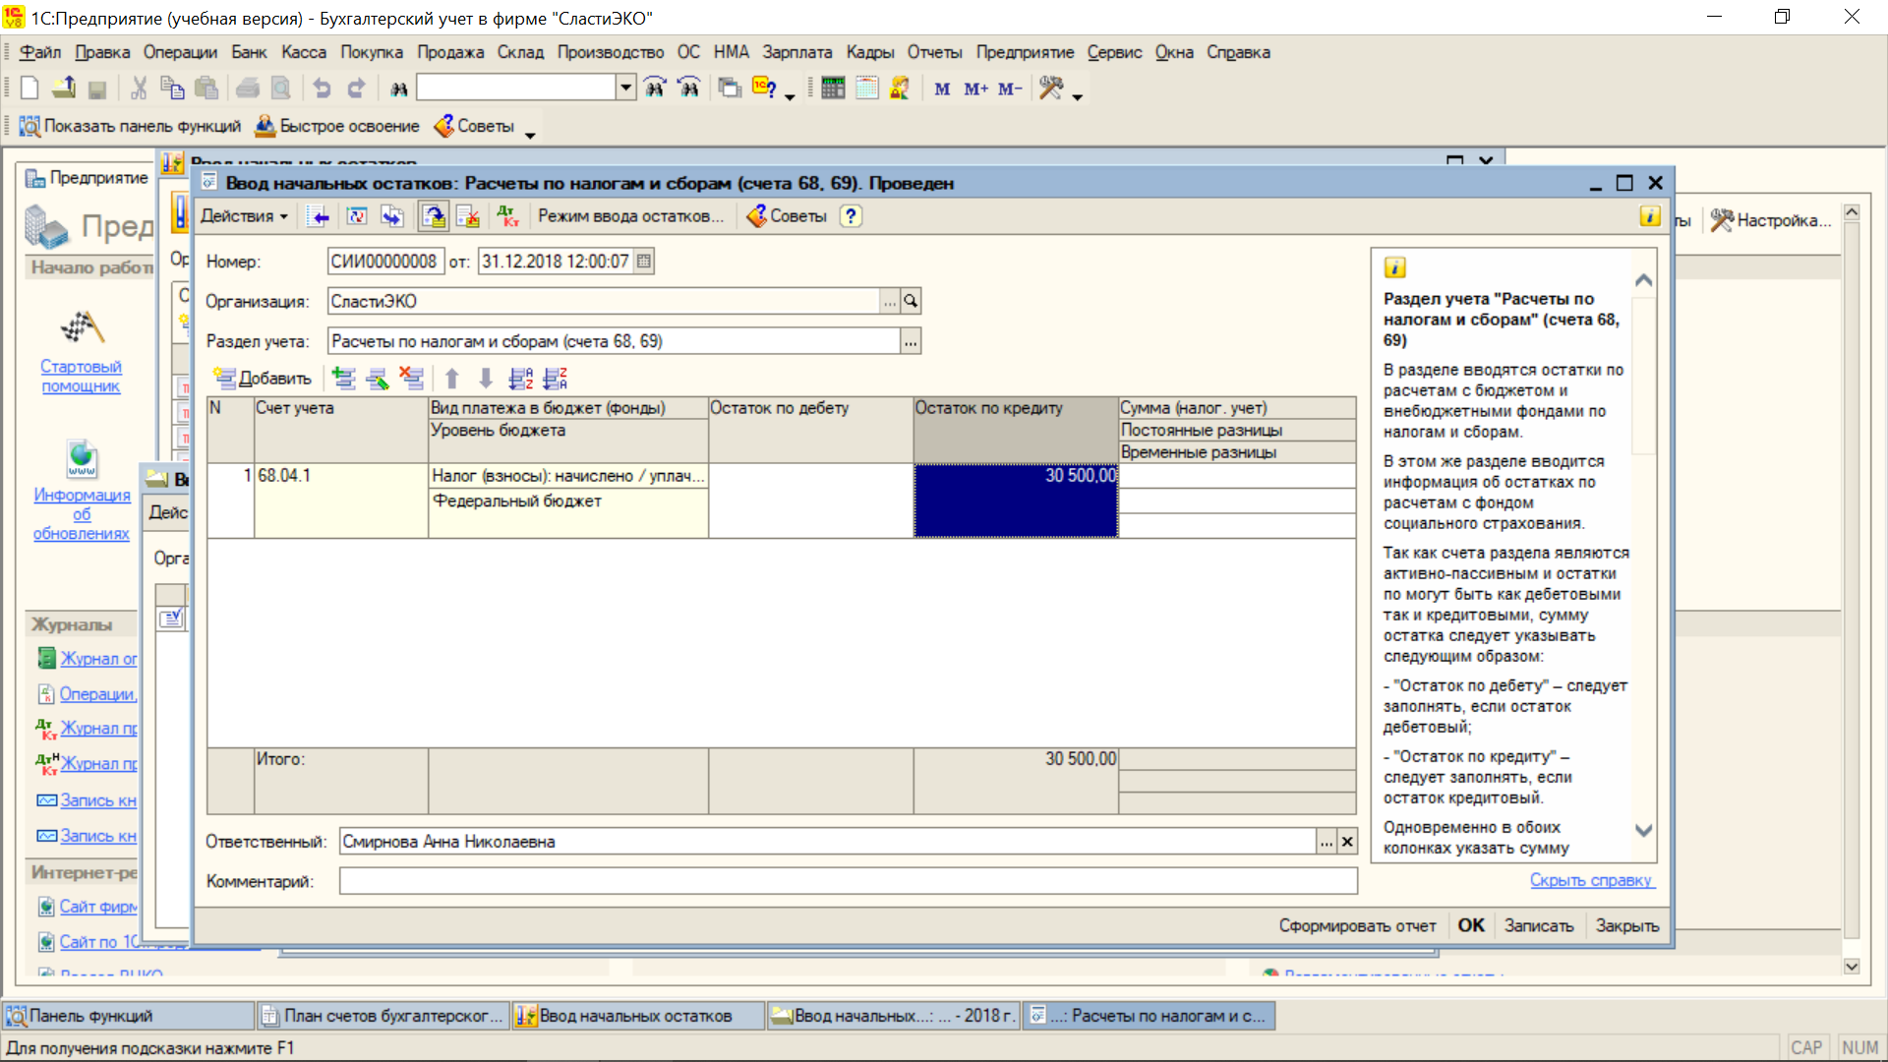Click the Дт/Кт postings result icon

(507, 216)
